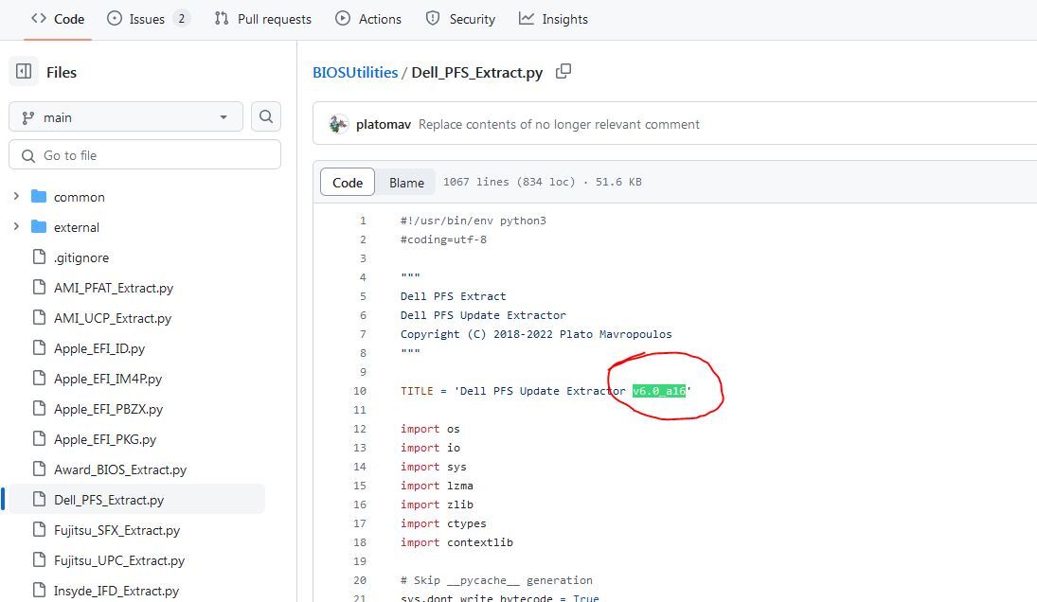Click the 'Files' panel heading
The width and height of the screenshot is (1037, 602).
coord(62,72)
